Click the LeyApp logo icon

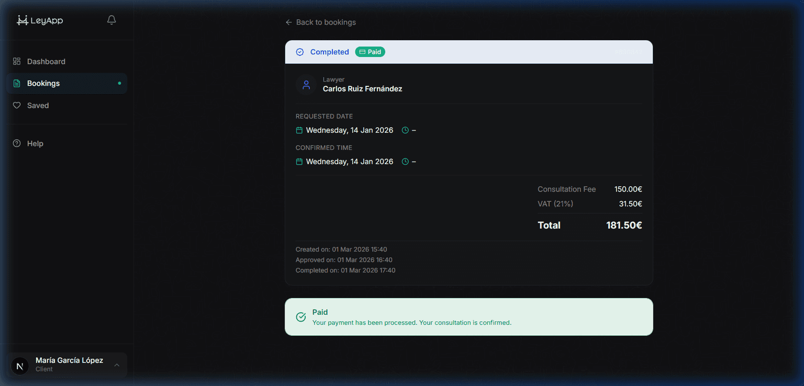point(22,20)
